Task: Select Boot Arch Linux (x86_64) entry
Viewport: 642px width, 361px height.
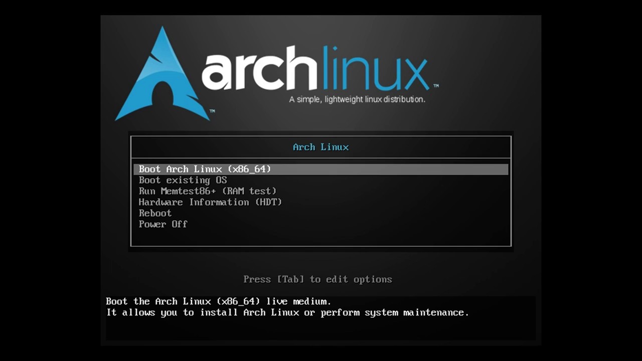Action: point(321,169)
